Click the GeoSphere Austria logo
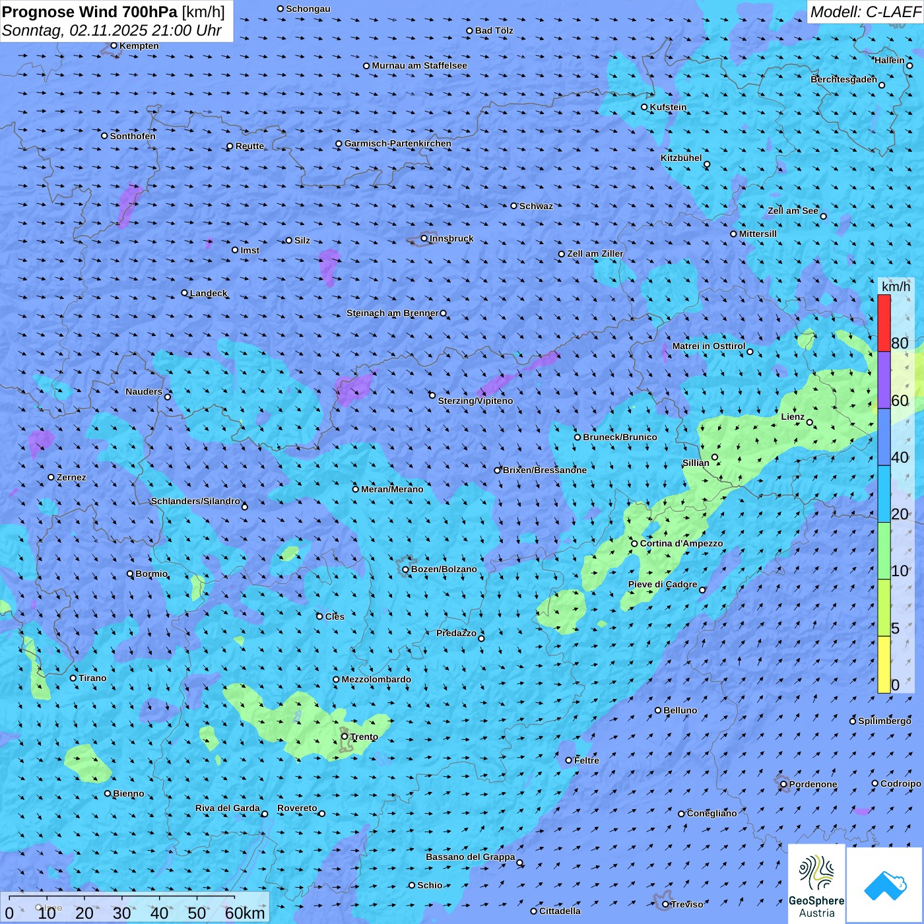The height and width of the screenshot is (924, 924). pyautogui.click(x=816, y=884)
